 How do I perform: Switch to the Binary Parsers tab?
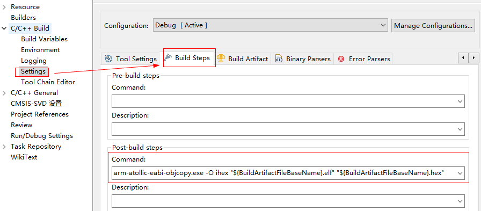[303, 59]
